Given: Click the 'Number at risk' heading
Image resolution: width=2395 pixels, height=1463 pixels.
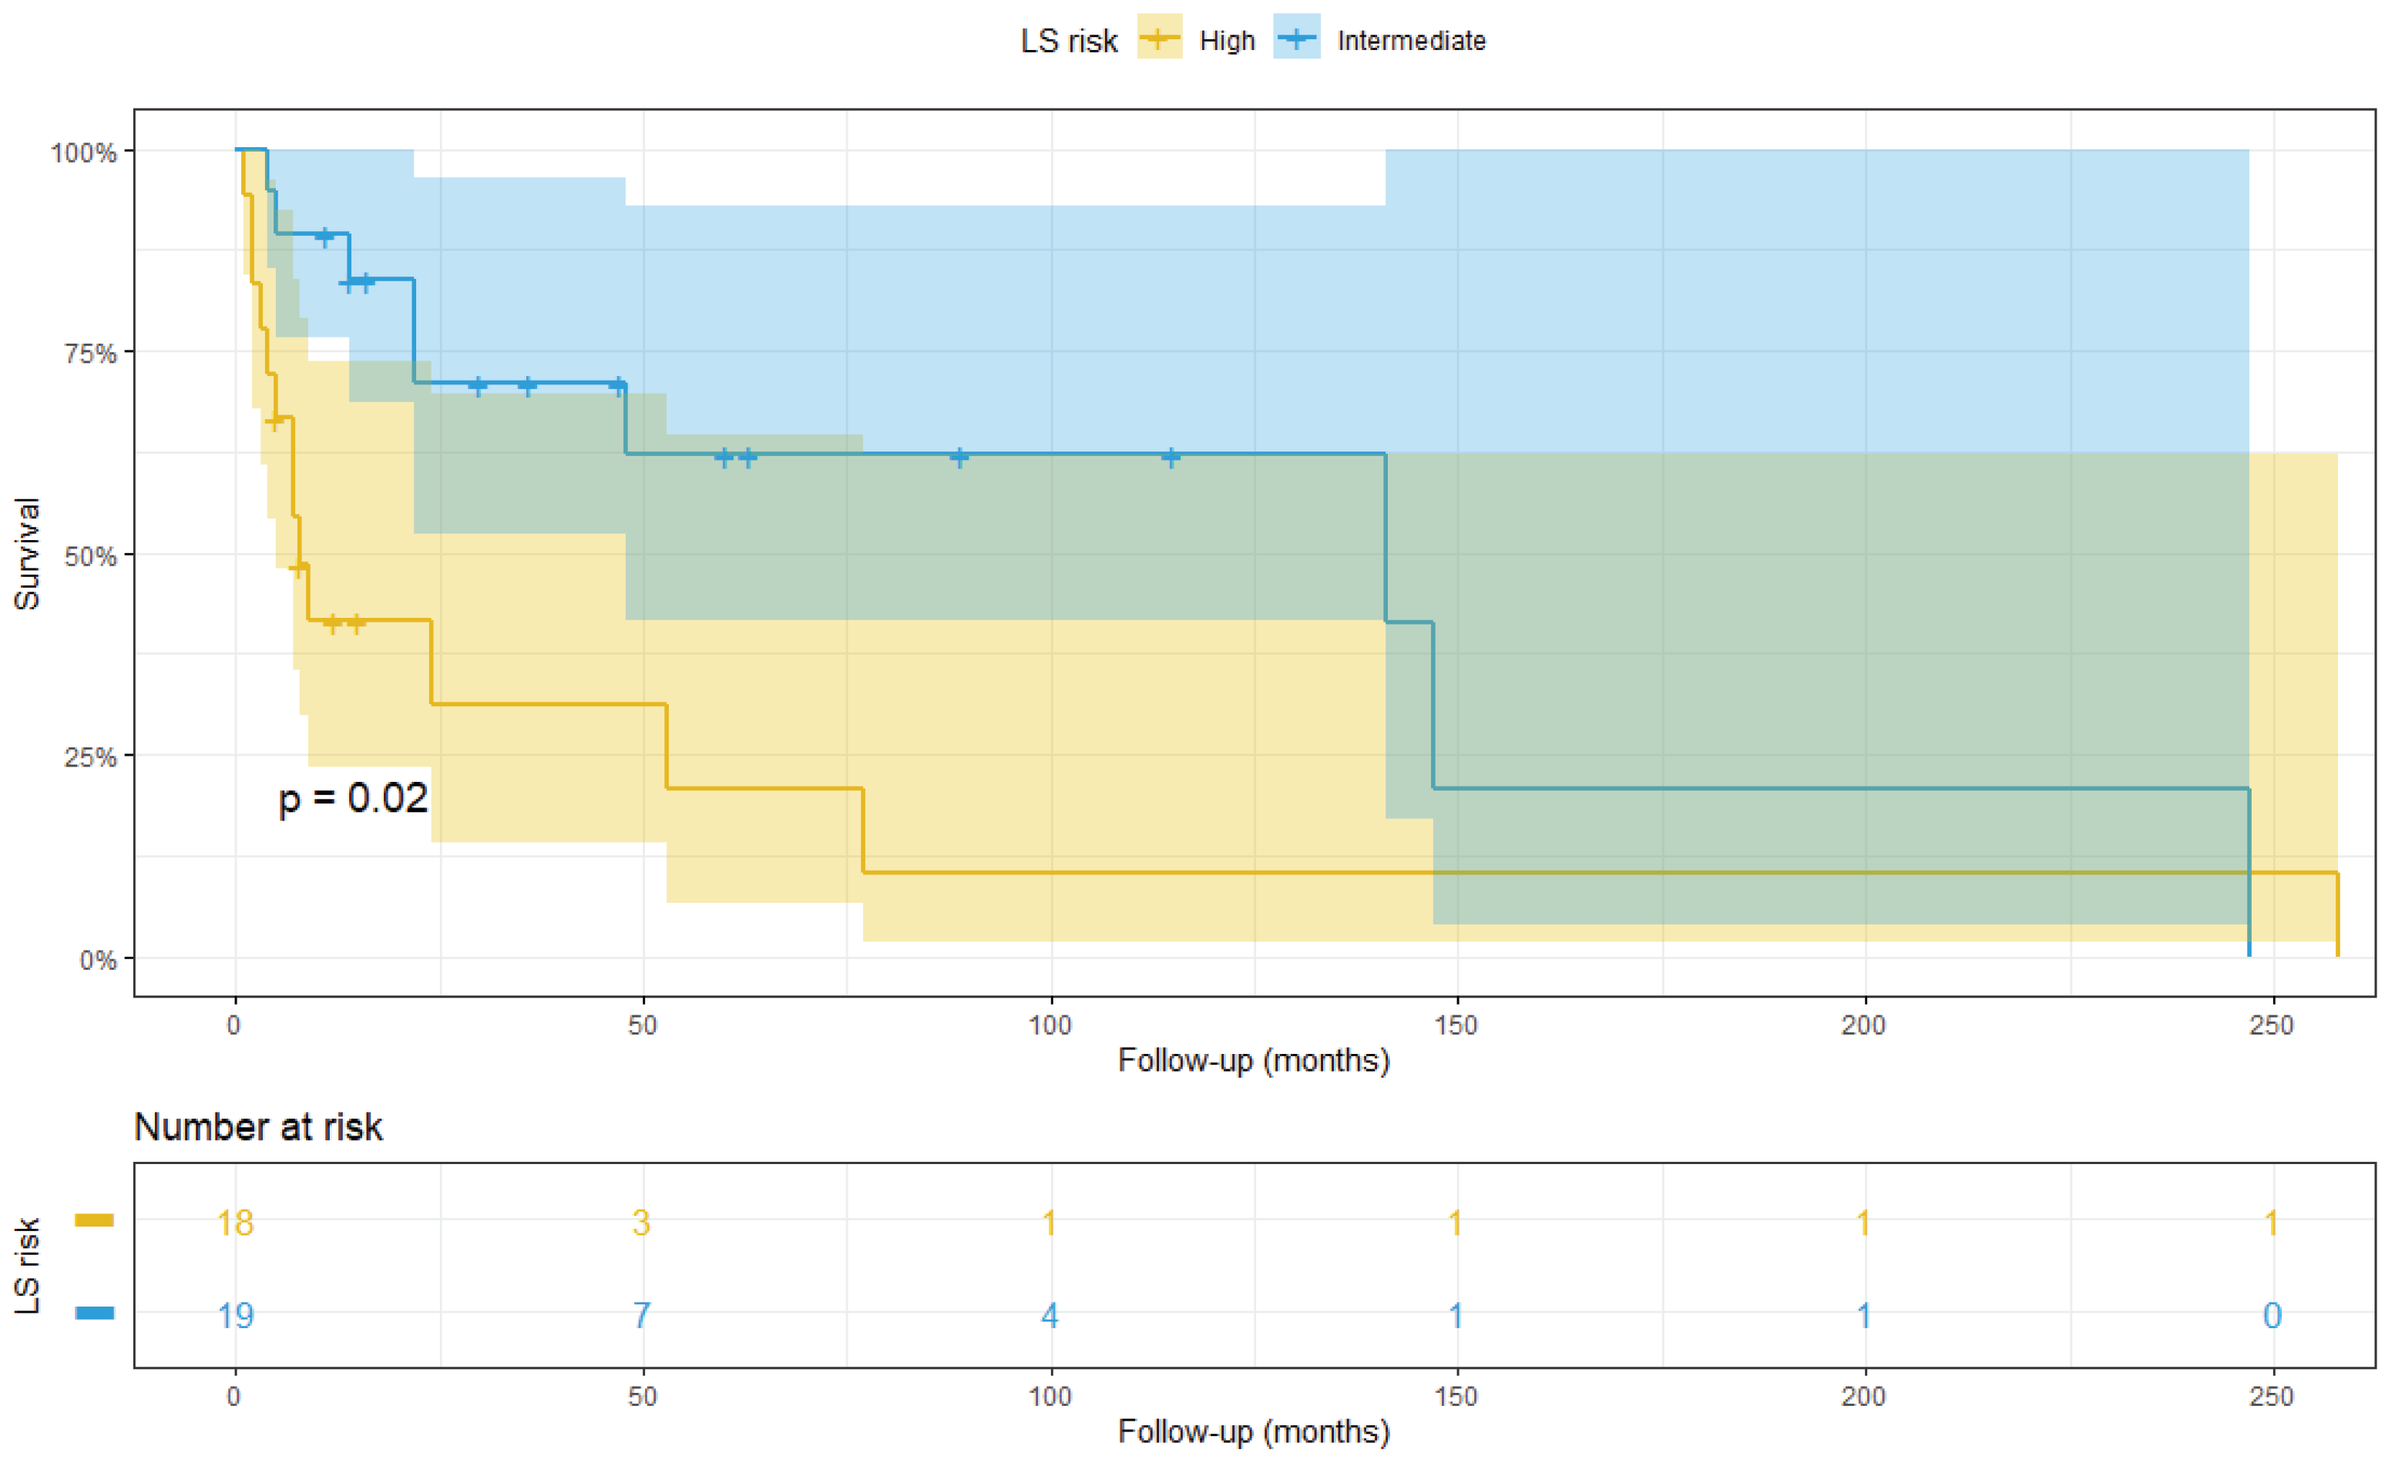Looking at the screenshot, I should coord(257,1127).
